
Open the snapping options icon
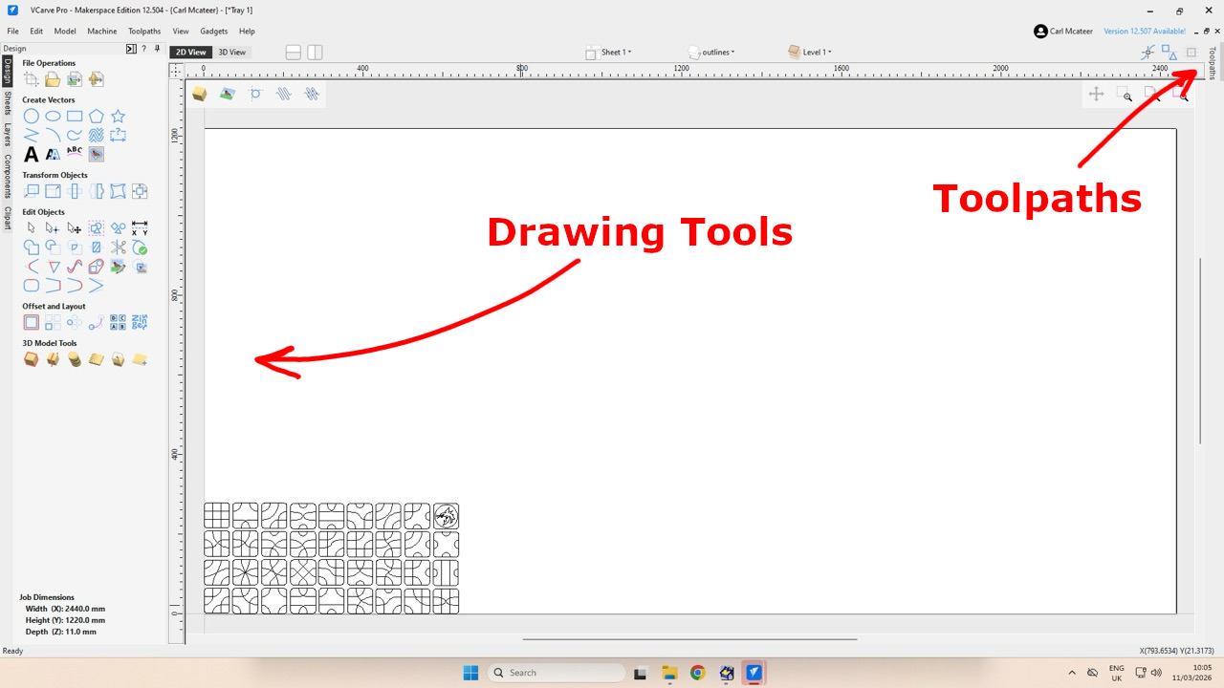tap(1147, 53)
